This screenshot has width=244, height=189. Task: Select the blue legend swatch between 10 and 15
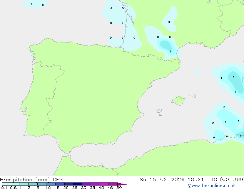(51, 184)
